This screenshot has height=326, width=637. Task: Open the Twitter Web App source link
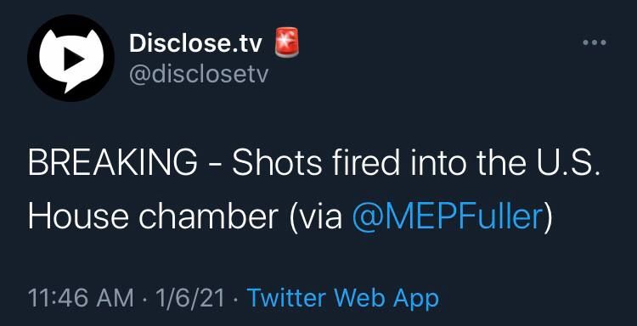pyautogui.click(x=343, y=298)
